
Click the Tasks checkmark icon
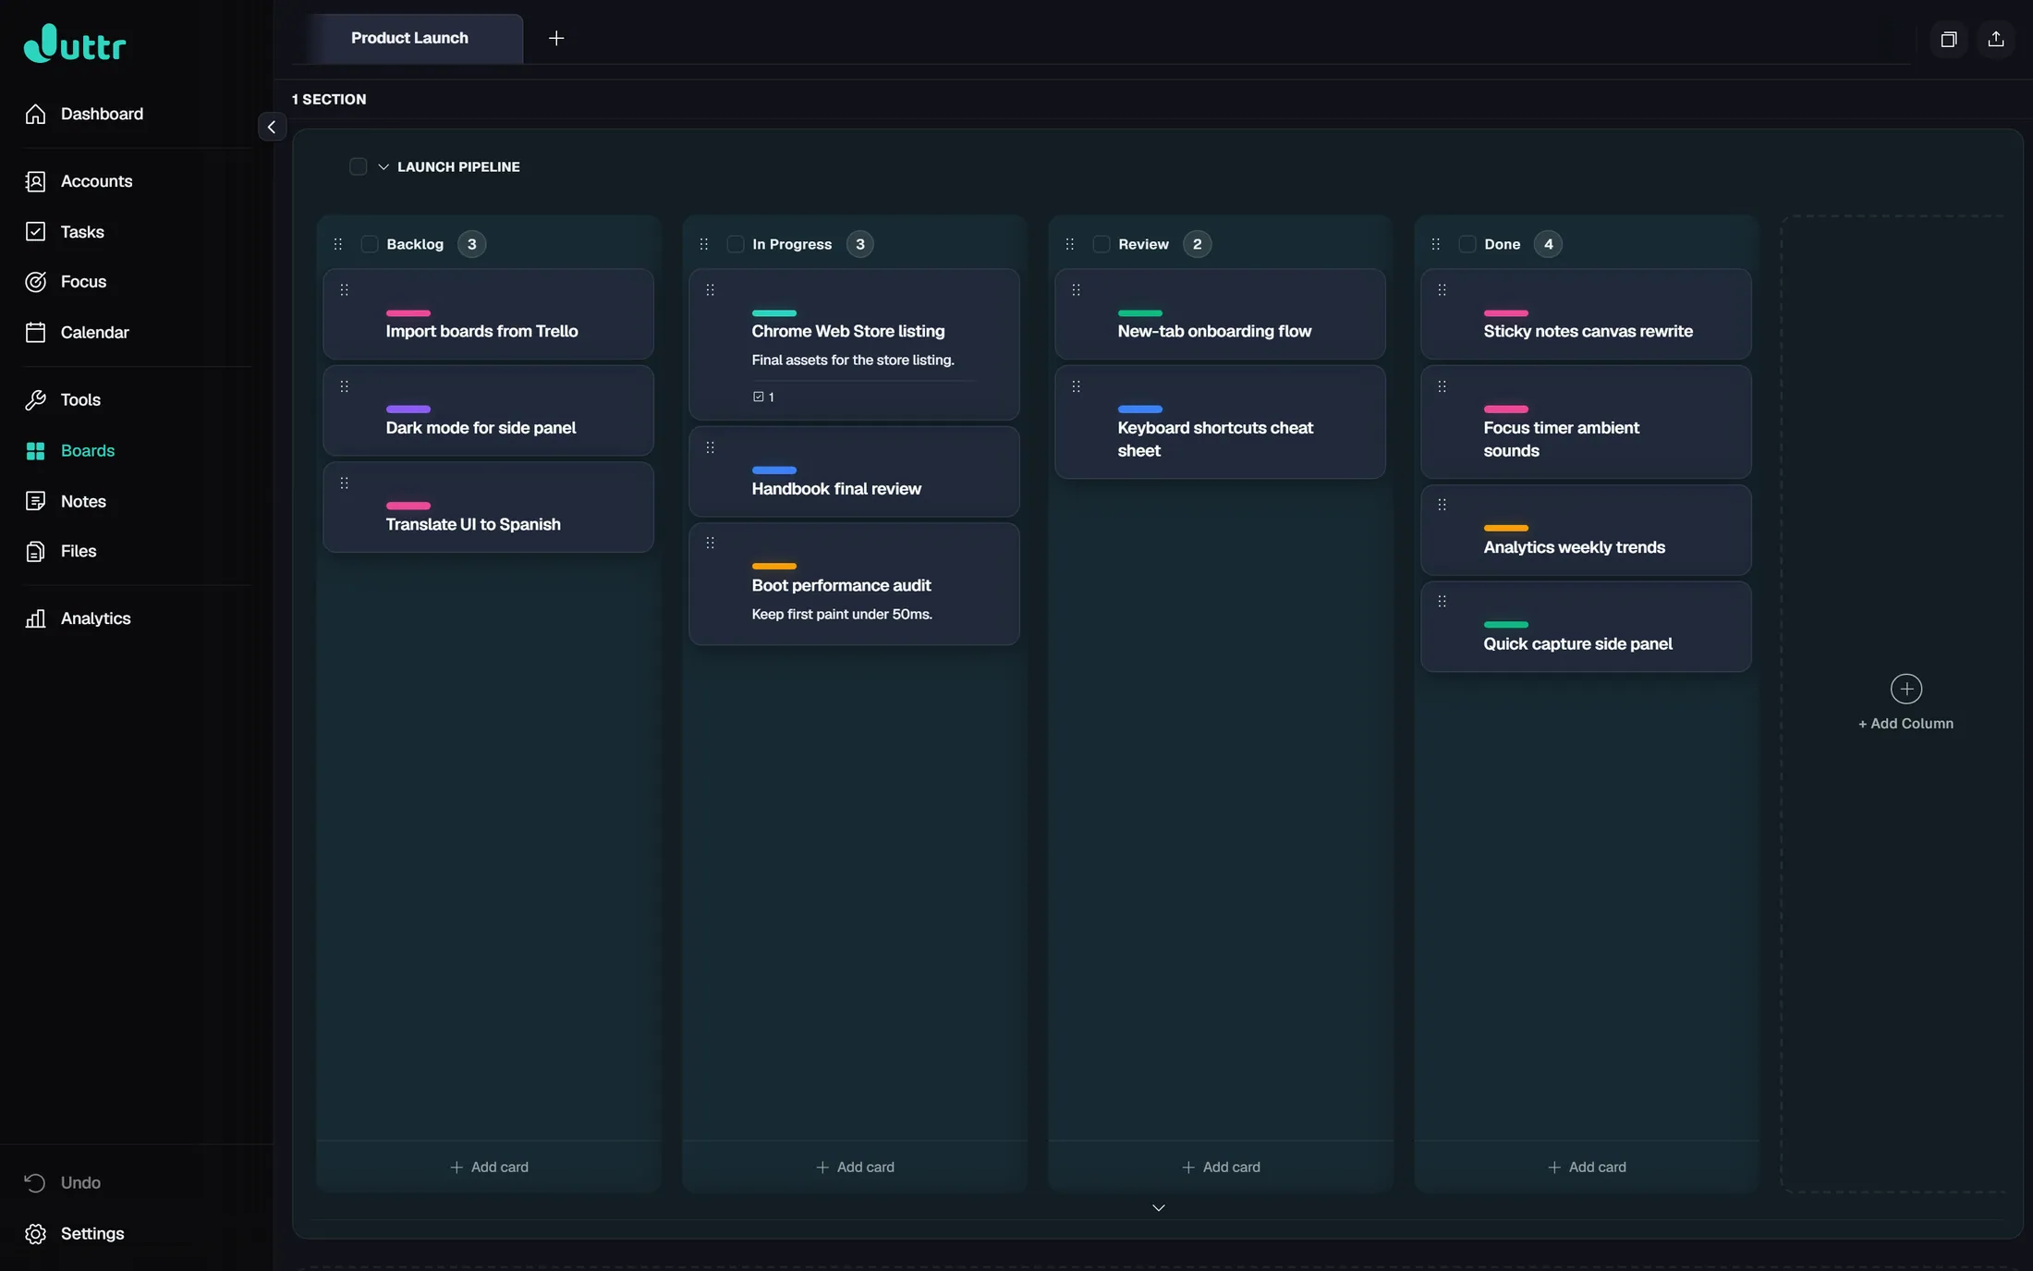[x=35, y=231]
